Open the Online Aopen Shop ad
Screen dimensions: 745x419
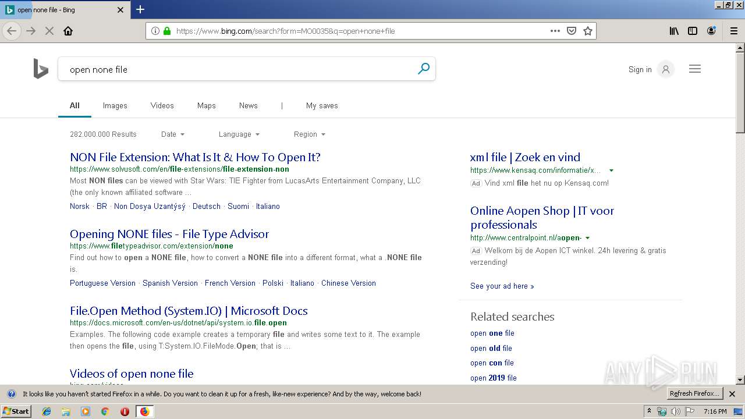(542, 218)
